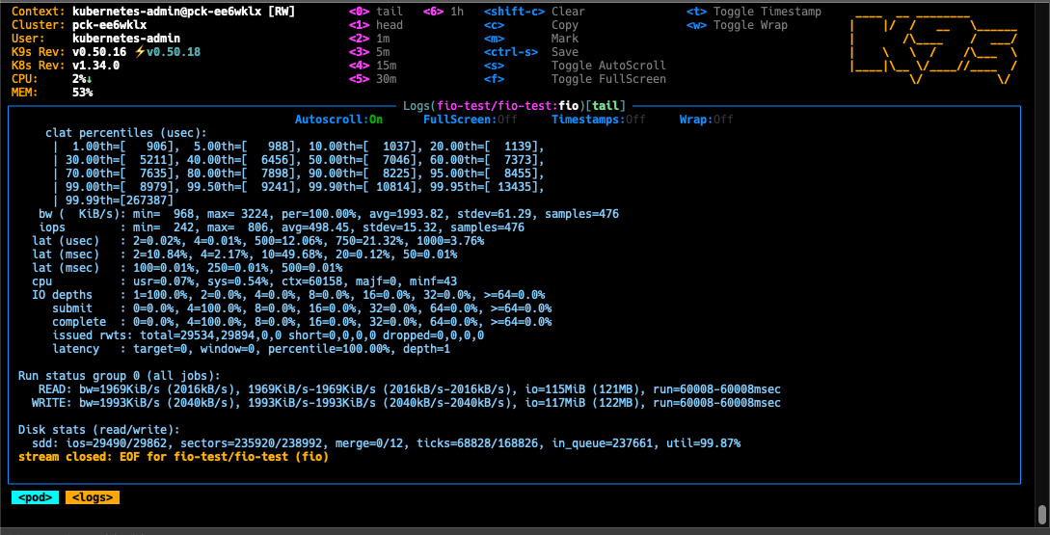Click the WRITE bw=1993KiB/s line
This screenshot has width=1050, height=535.
(406, 402)
